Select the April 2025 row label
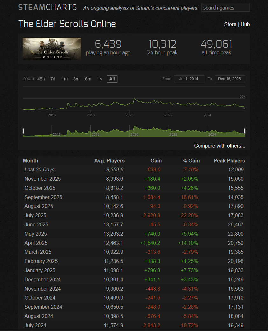The height and width of the screenshot is (331, 268). click(x=36, y=243)
